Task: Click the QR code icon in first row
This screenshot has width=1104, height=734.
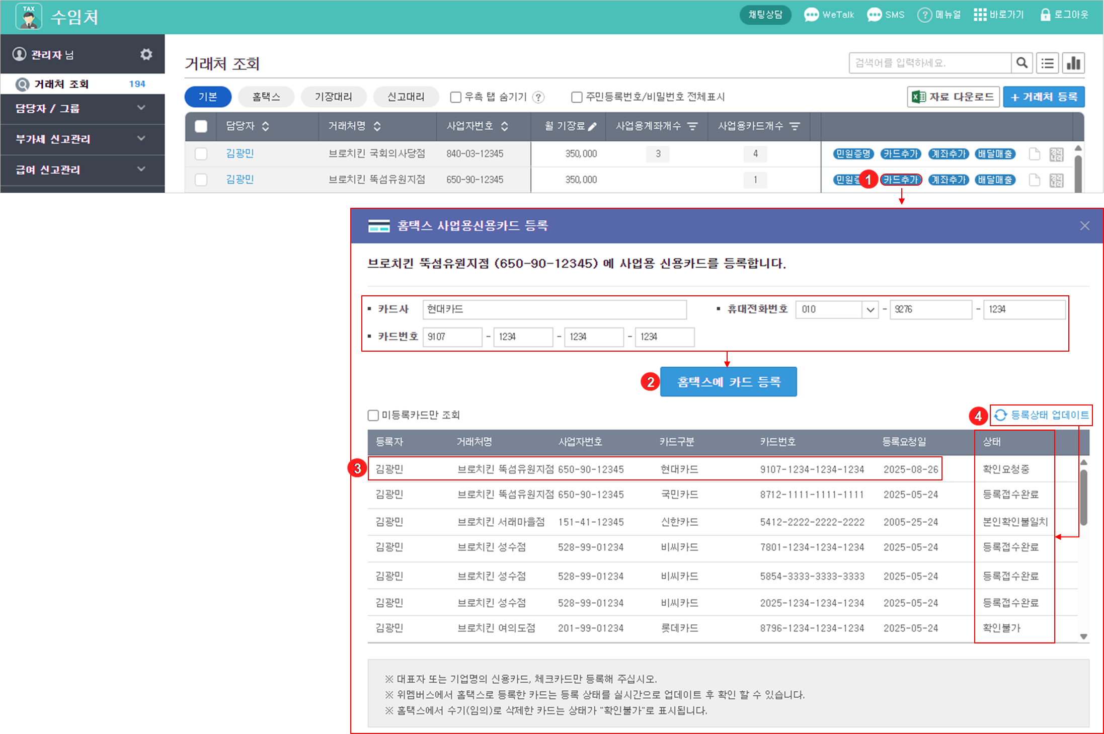Action: pos(1056,154)
